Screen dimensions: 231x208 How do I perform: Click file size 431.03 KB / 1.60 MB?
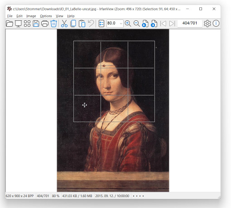[x=77, y=196]
